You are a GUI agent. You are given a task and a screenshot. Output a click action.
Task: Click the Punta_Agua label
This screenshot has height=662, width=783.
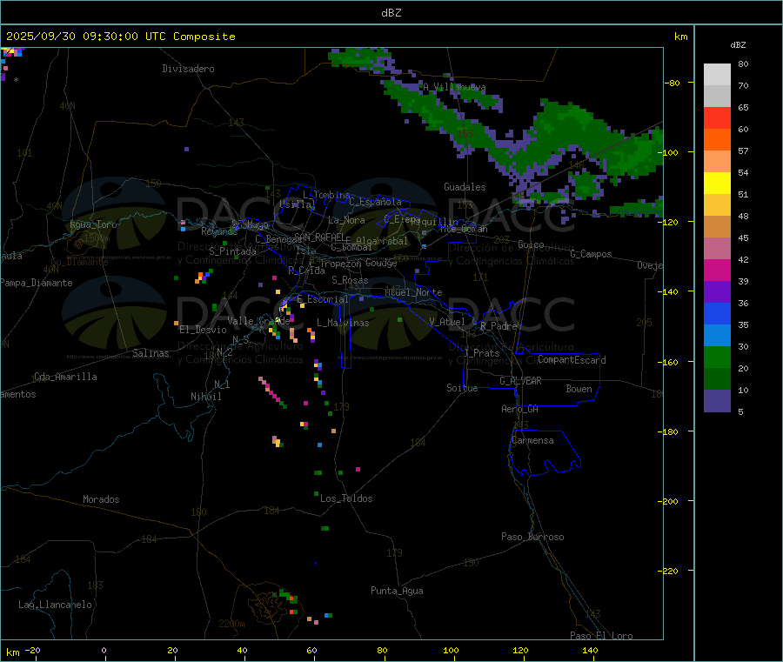[x=397, y=592]
